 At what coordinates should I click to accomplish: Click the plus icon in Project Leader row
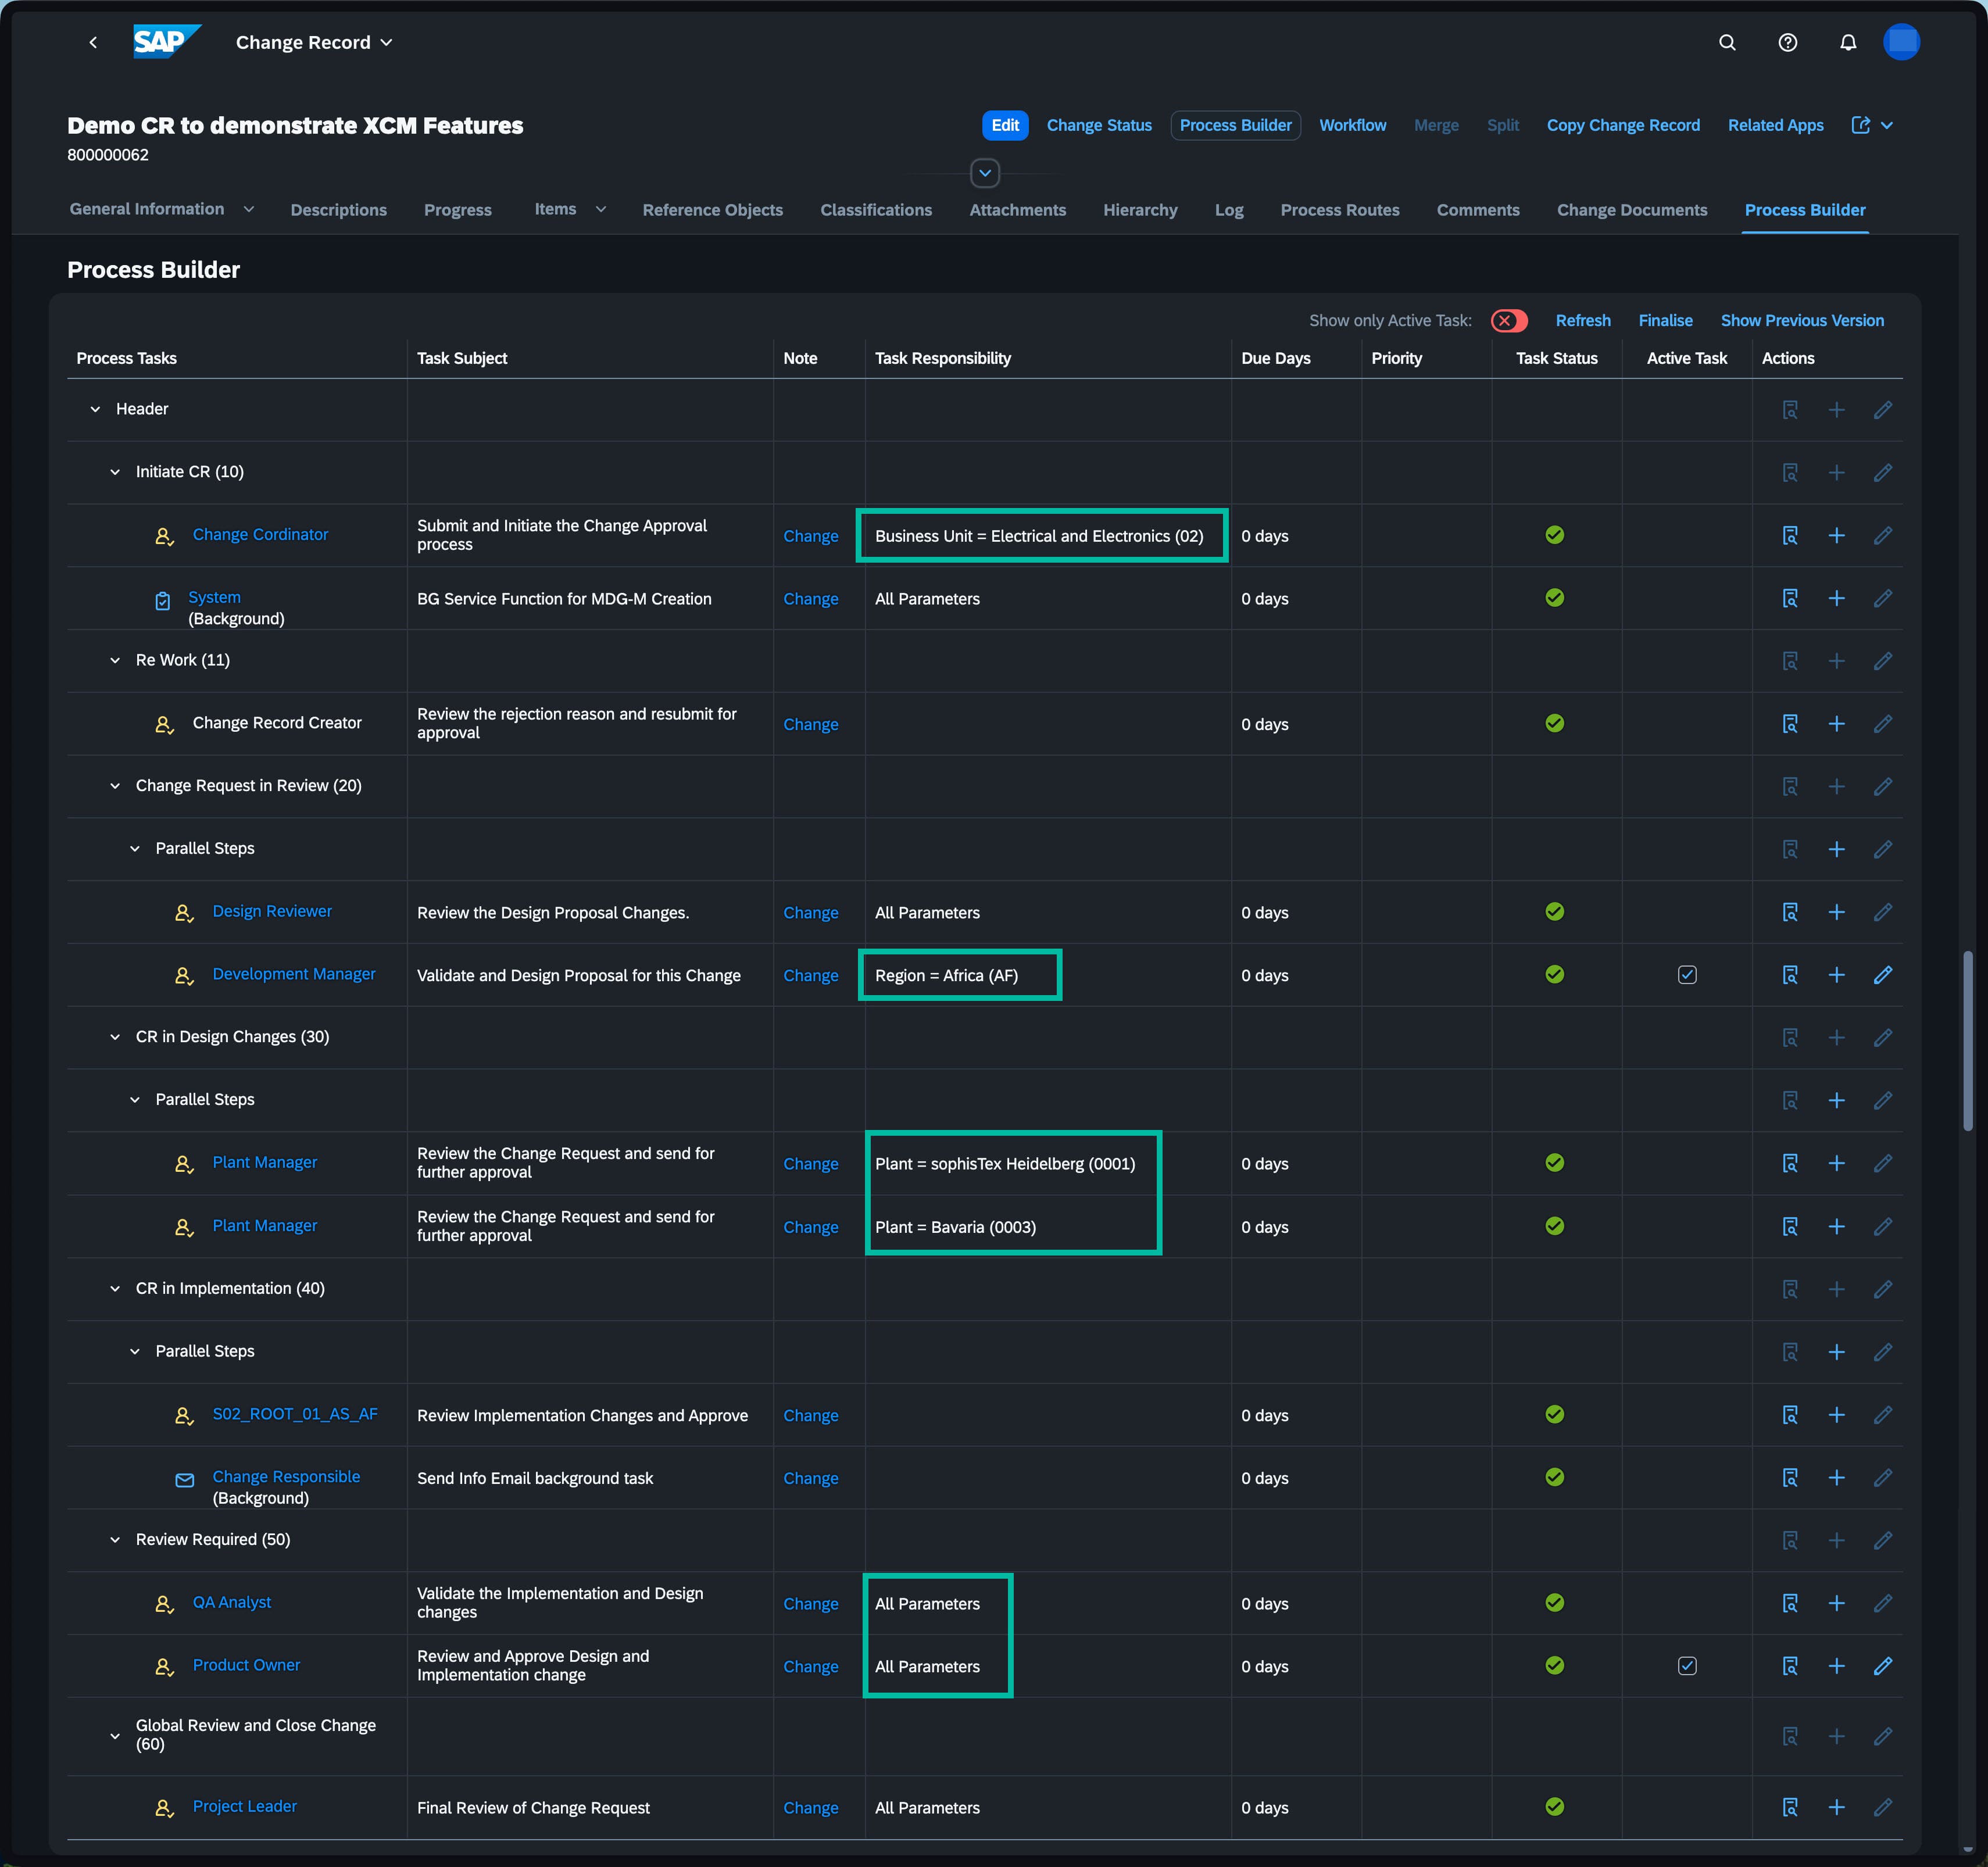tap(1836, 1807)
